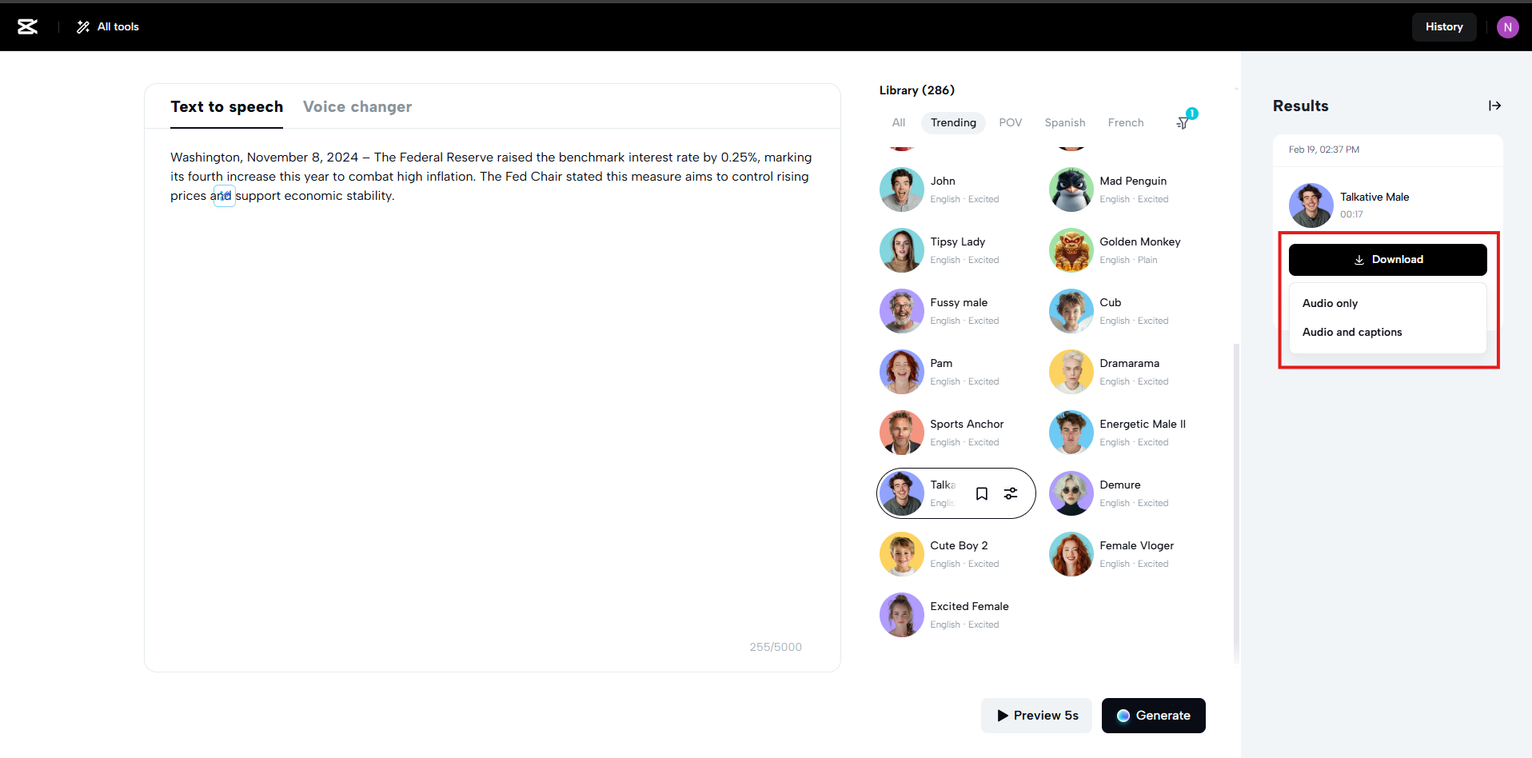
Task: Open the History panel
Action: point(1444,27)
